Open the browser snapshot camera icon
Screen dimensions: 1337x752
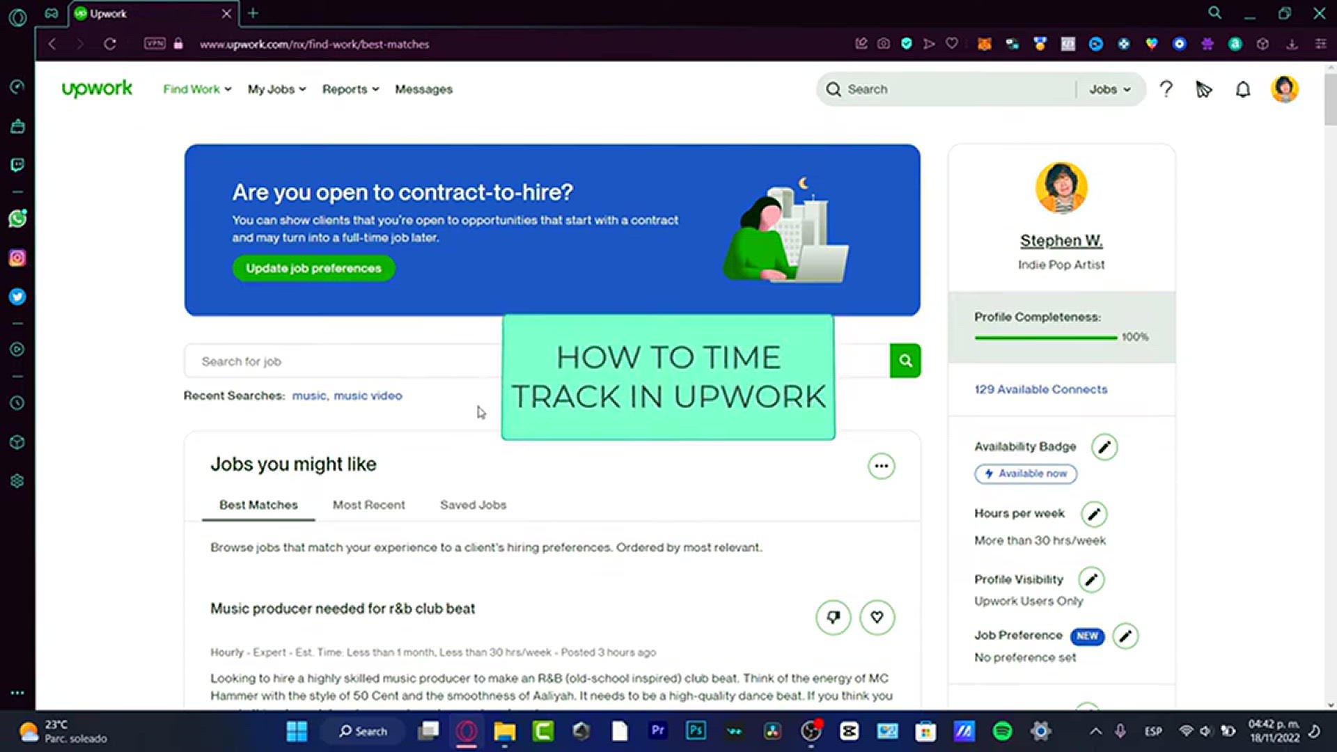point(884,44)
